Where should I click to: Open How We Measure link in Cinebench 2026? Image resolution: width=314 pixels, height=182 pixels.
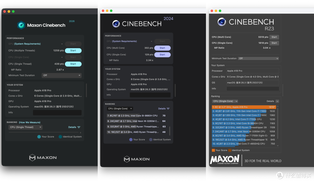[30, 122]
